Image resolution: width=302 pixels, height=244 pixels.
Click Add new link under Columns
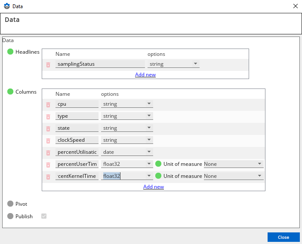click(x=154, y=187)
